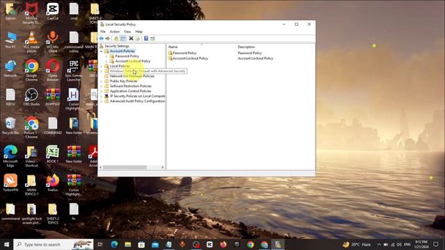This screenshot has height=250, width=445.
Task: Select Password Policy in the left tree
Action: [x=127, y=56]
